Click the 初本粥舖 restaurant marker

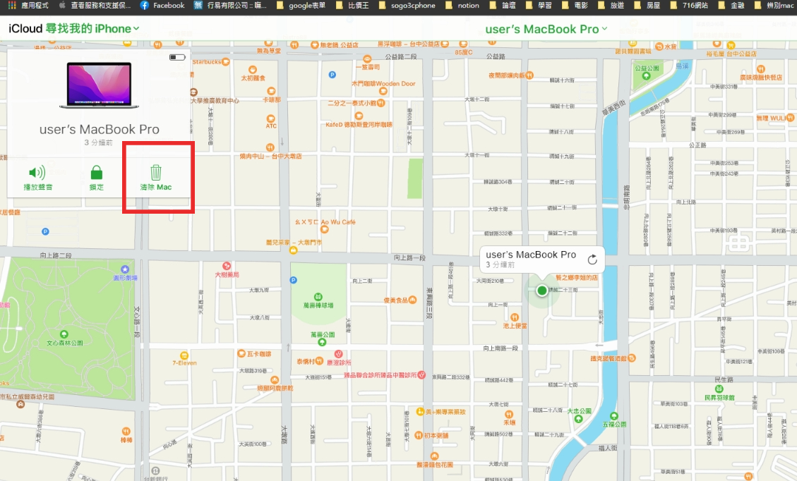tap(419, 435)
